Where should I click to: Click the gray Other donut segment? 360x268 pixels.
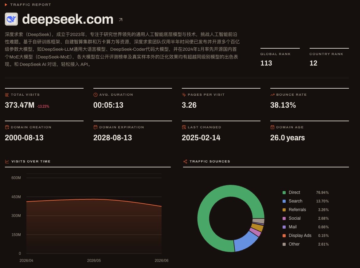tap(258, 221)
